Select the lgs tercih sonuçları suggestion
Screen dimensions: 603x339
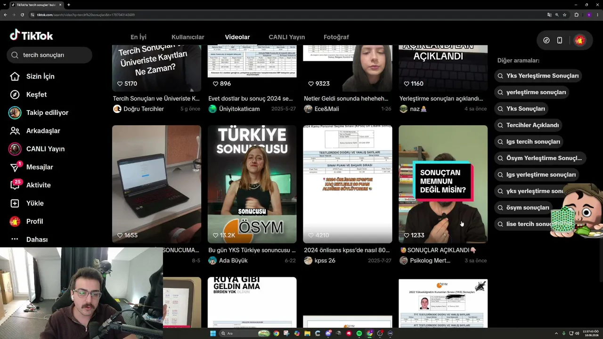tap(529, 142)
